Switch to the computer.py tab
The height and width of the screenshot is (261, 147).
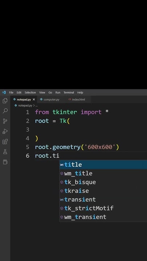pyautogui.click(x=51, y=100)
